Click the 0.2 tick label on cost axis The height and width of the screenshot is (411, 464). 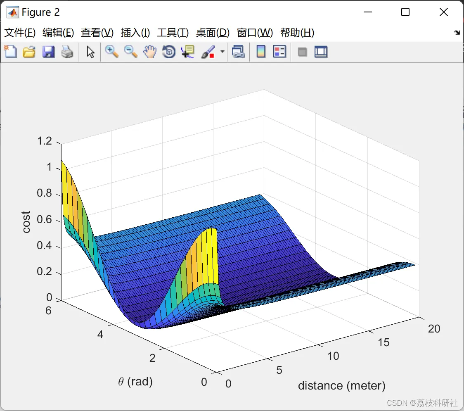coord(45,271)
